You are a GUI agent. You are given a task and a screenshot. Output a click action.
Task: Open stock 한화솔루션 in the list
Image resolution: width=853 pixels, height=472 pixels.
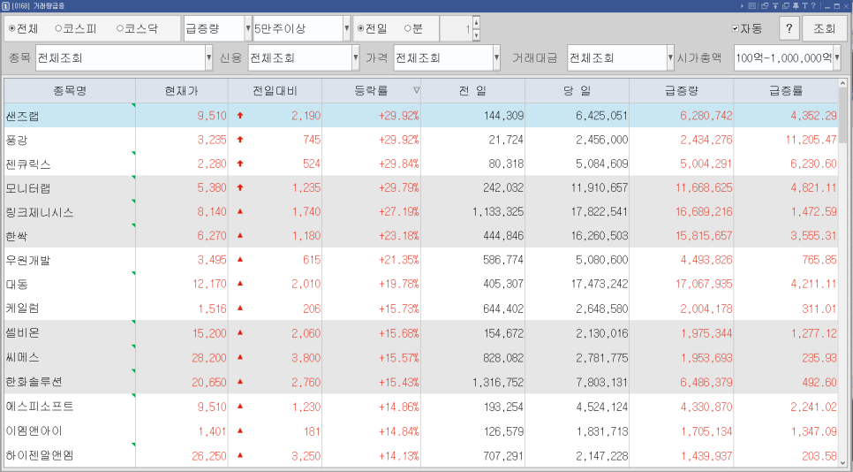point(34,382)
